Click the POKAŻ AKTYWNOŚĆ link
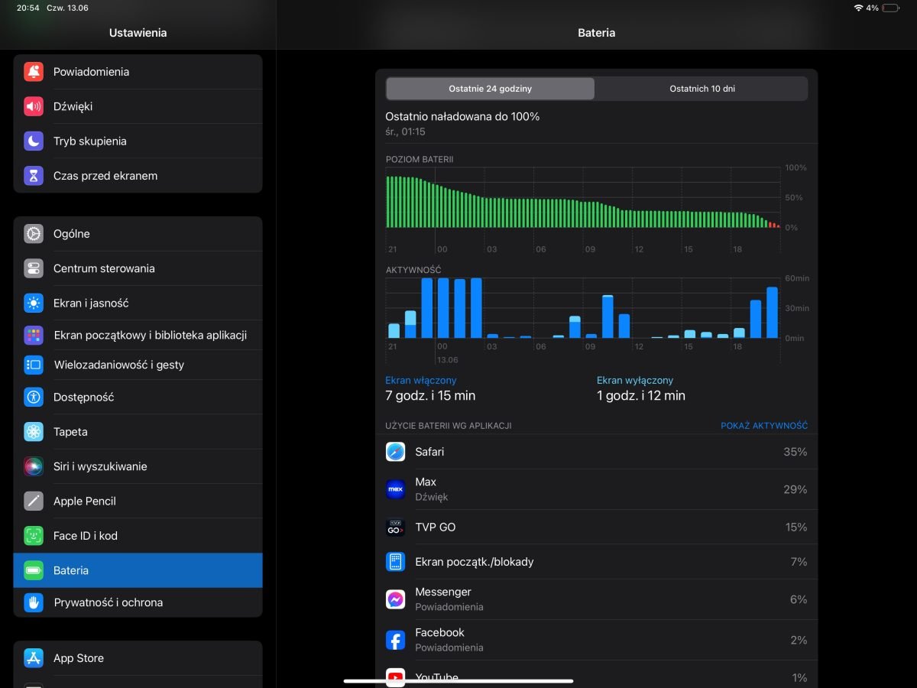 tap(764, 426)
